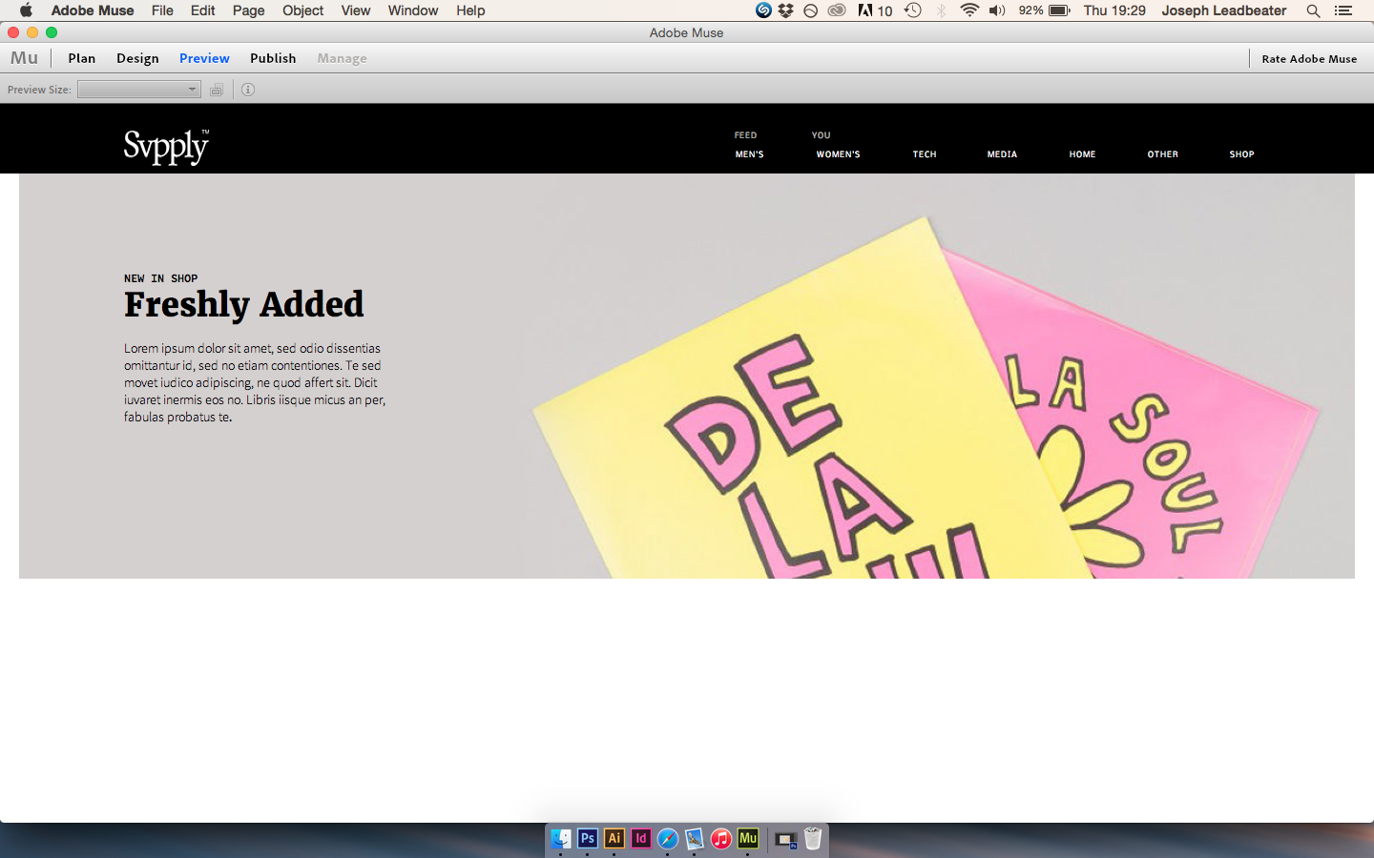Open the Page menu
This screenshot has height=858, width=1374.
pos(248,10)
